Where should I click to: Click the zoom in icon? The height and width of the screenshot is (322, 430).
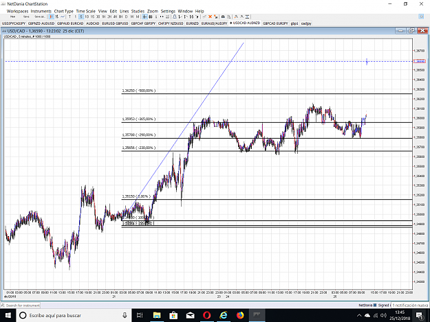tap(236, 16)
